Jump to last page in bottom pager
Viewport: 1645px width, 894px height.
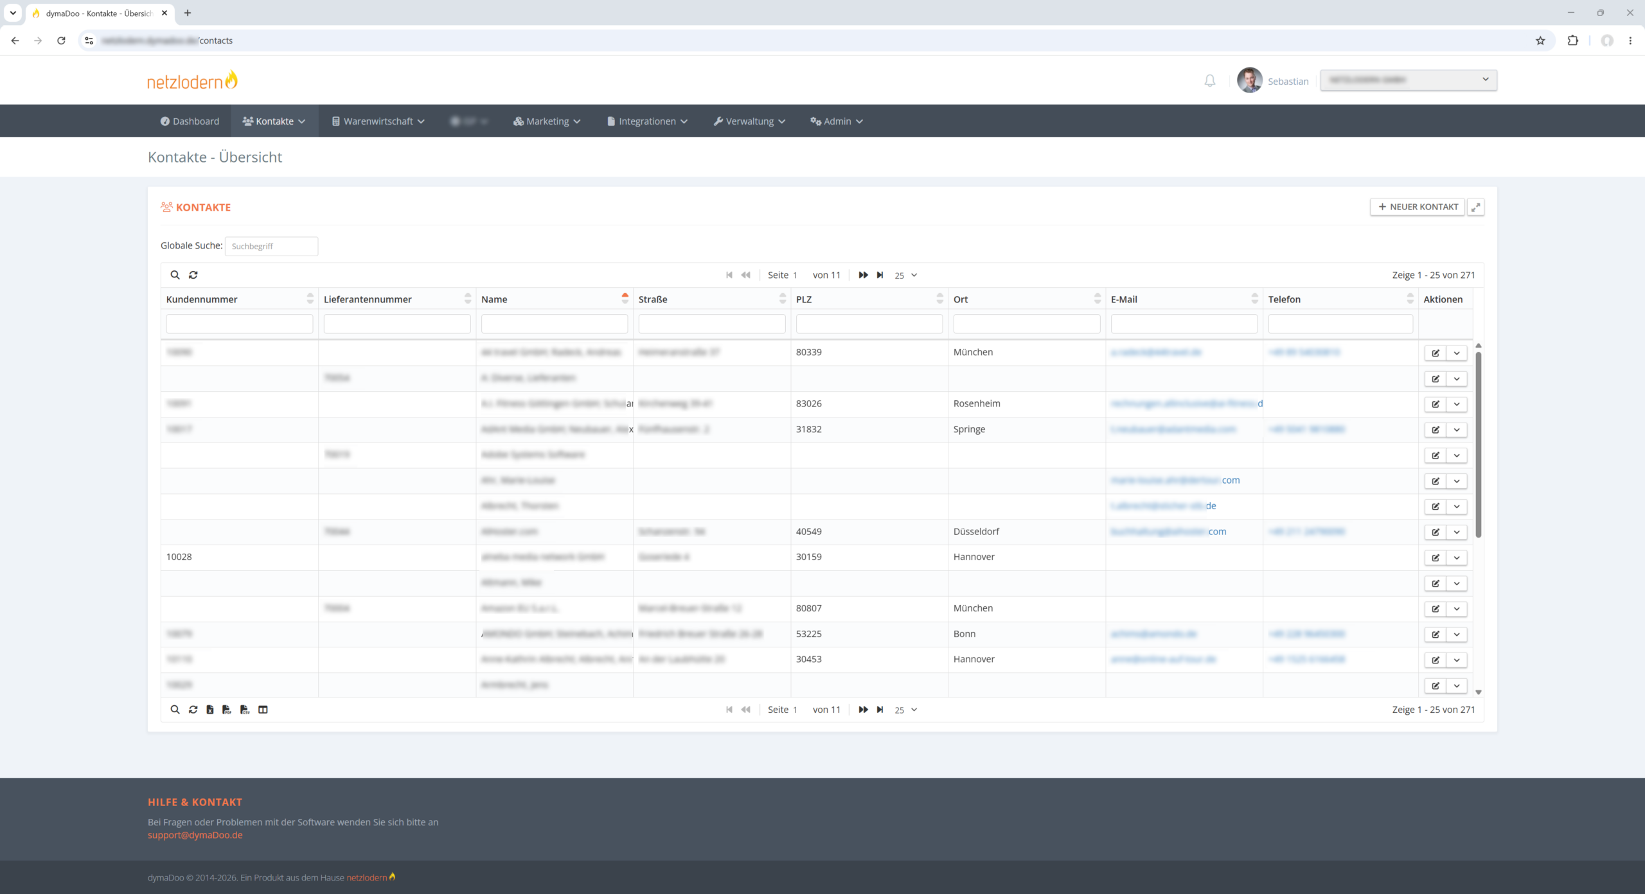point(880,710)
